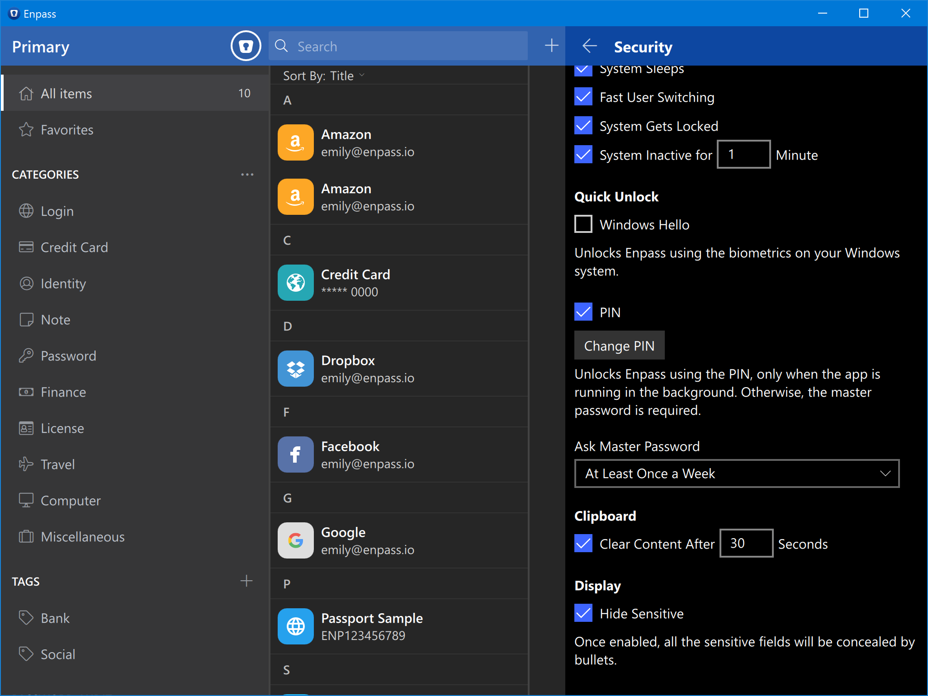Select All items in sidebar

135,93
